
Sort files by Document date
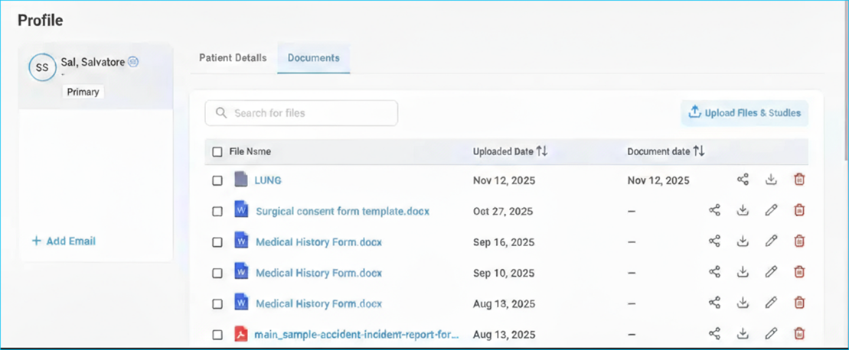point(698,151)
